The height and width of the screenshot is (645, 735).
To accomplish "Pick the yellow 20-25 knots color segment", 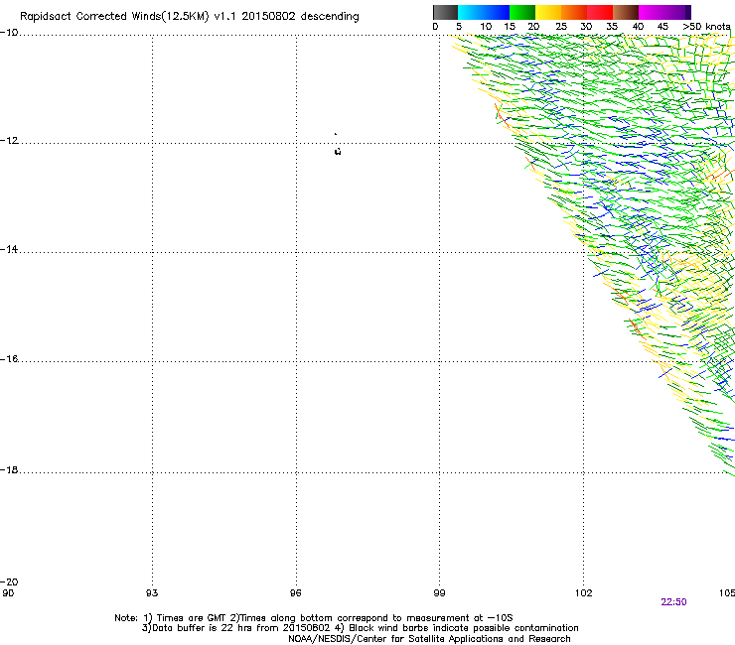I will [548, 12].
